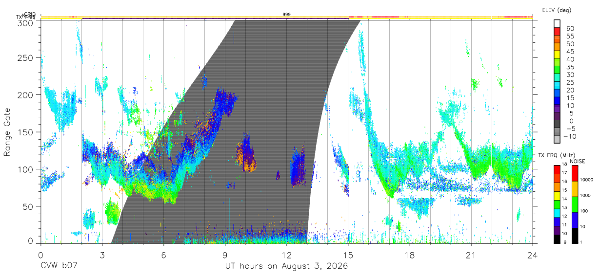Image resolution: width=599 pixels, height=276 pixels.
Task: Pick the yellow segment between 14 and 15 on TX FRQ bar
Action: [557, 196]
